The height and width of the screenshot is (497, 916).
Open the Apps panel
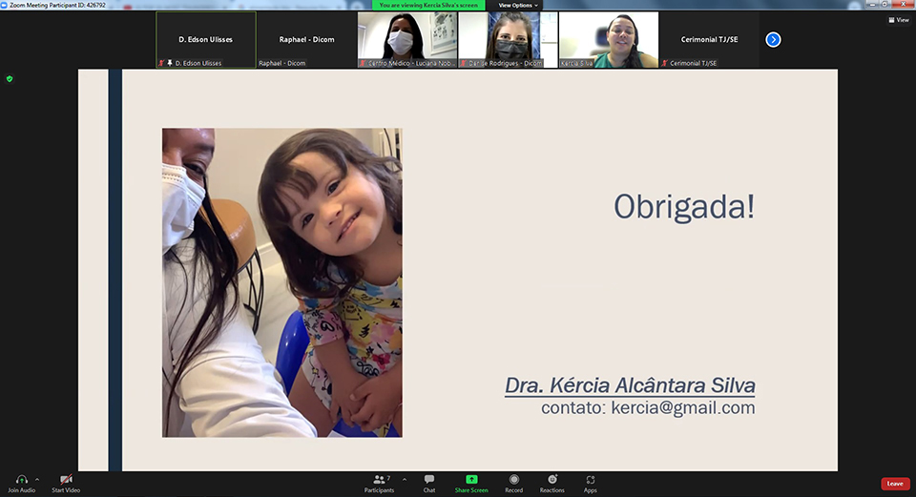point(591,480)
